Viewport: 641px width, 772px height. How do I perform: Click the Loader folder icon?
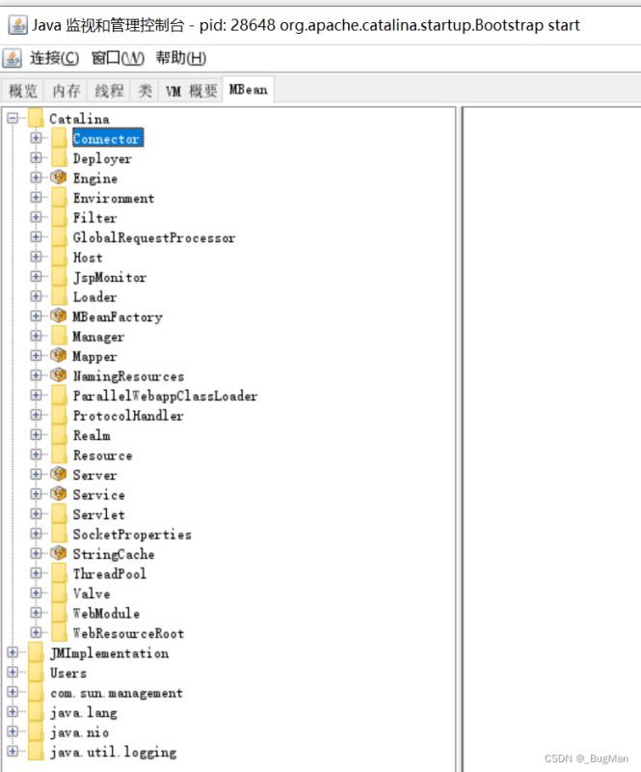pos(59,296)
